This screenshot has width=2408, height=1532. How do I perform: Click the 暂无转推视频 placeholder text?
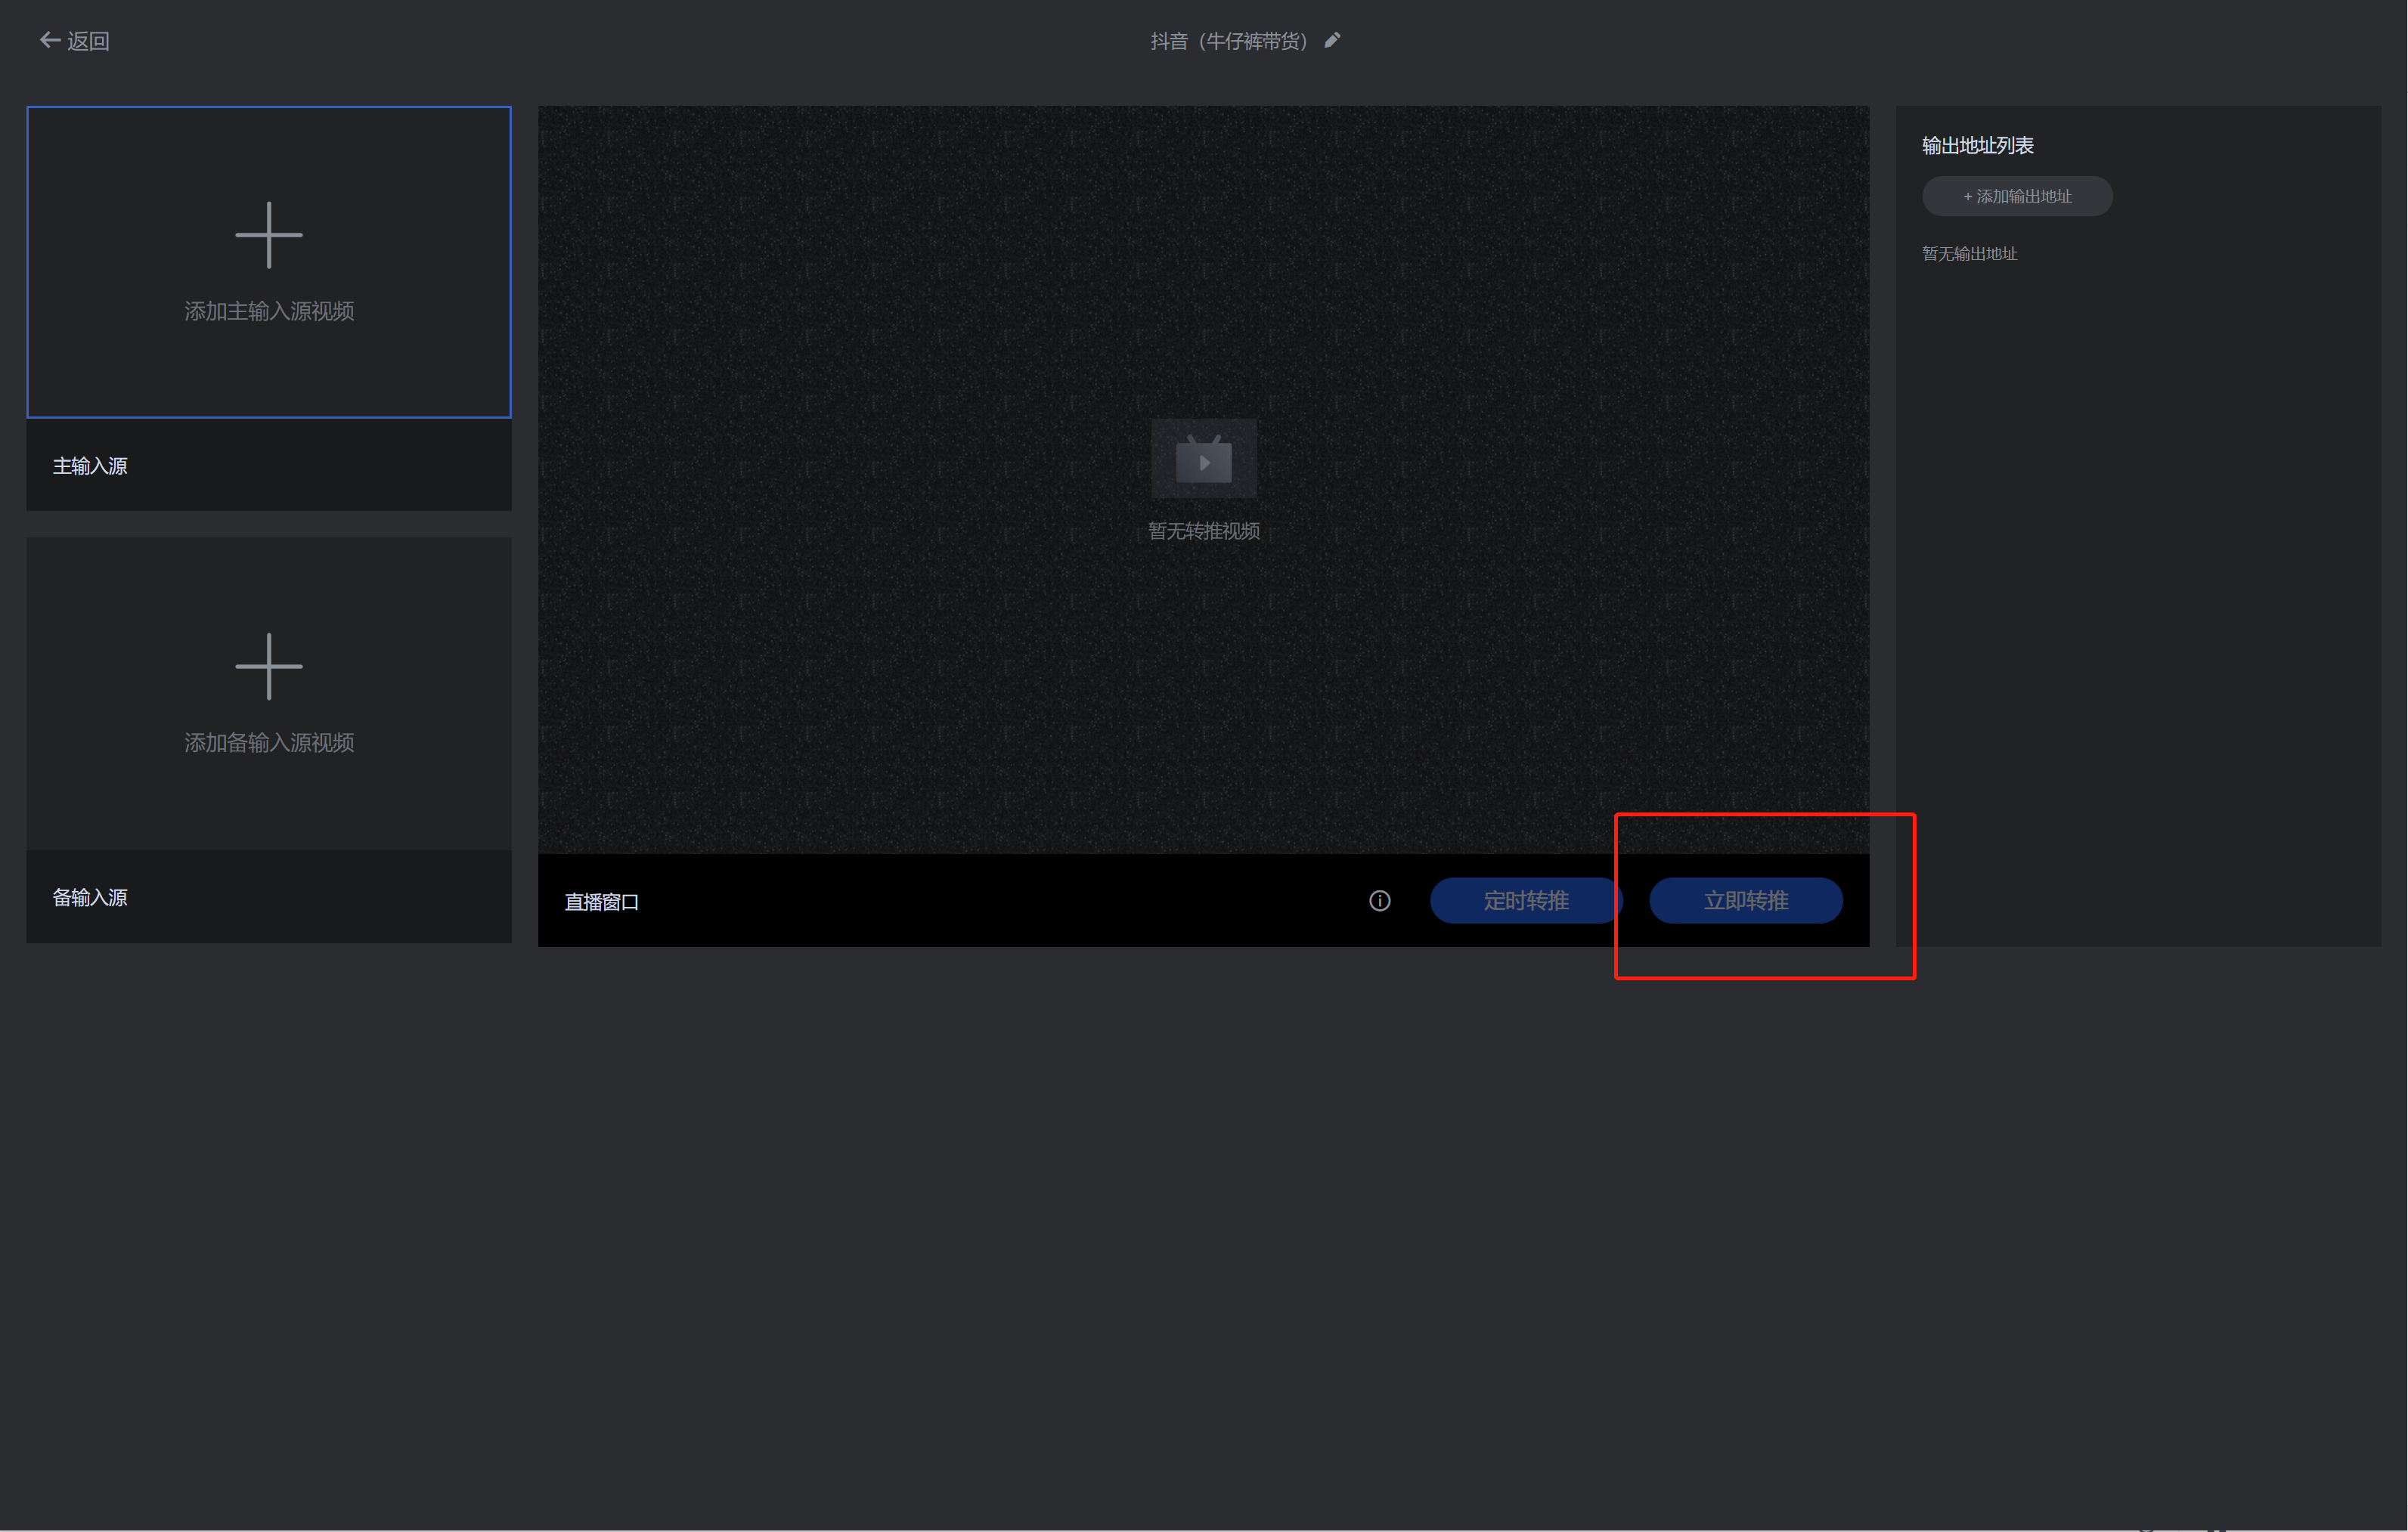pos(1203,531)
